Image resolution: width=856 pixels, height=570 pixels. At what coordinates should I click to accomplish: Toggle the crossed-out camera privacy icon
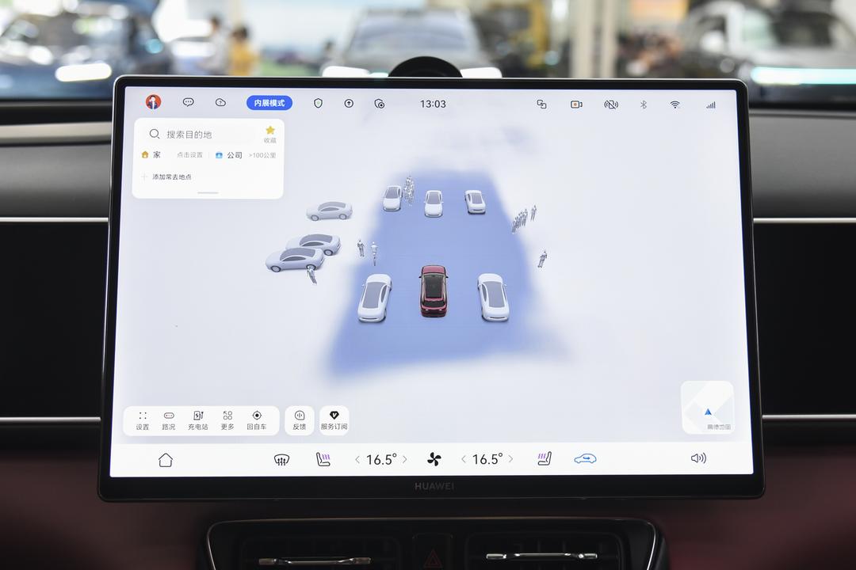611,104
